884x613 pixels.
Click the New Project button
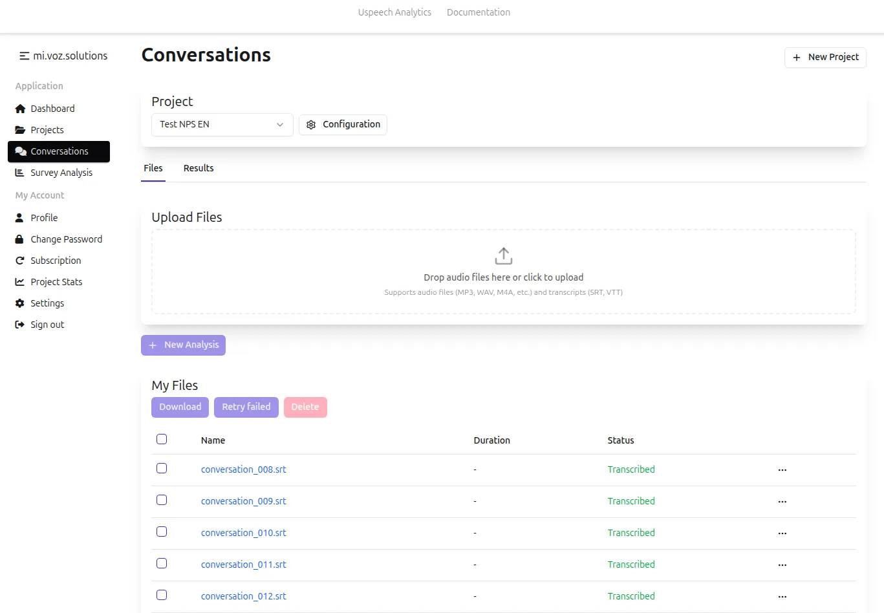pos(825,58)
